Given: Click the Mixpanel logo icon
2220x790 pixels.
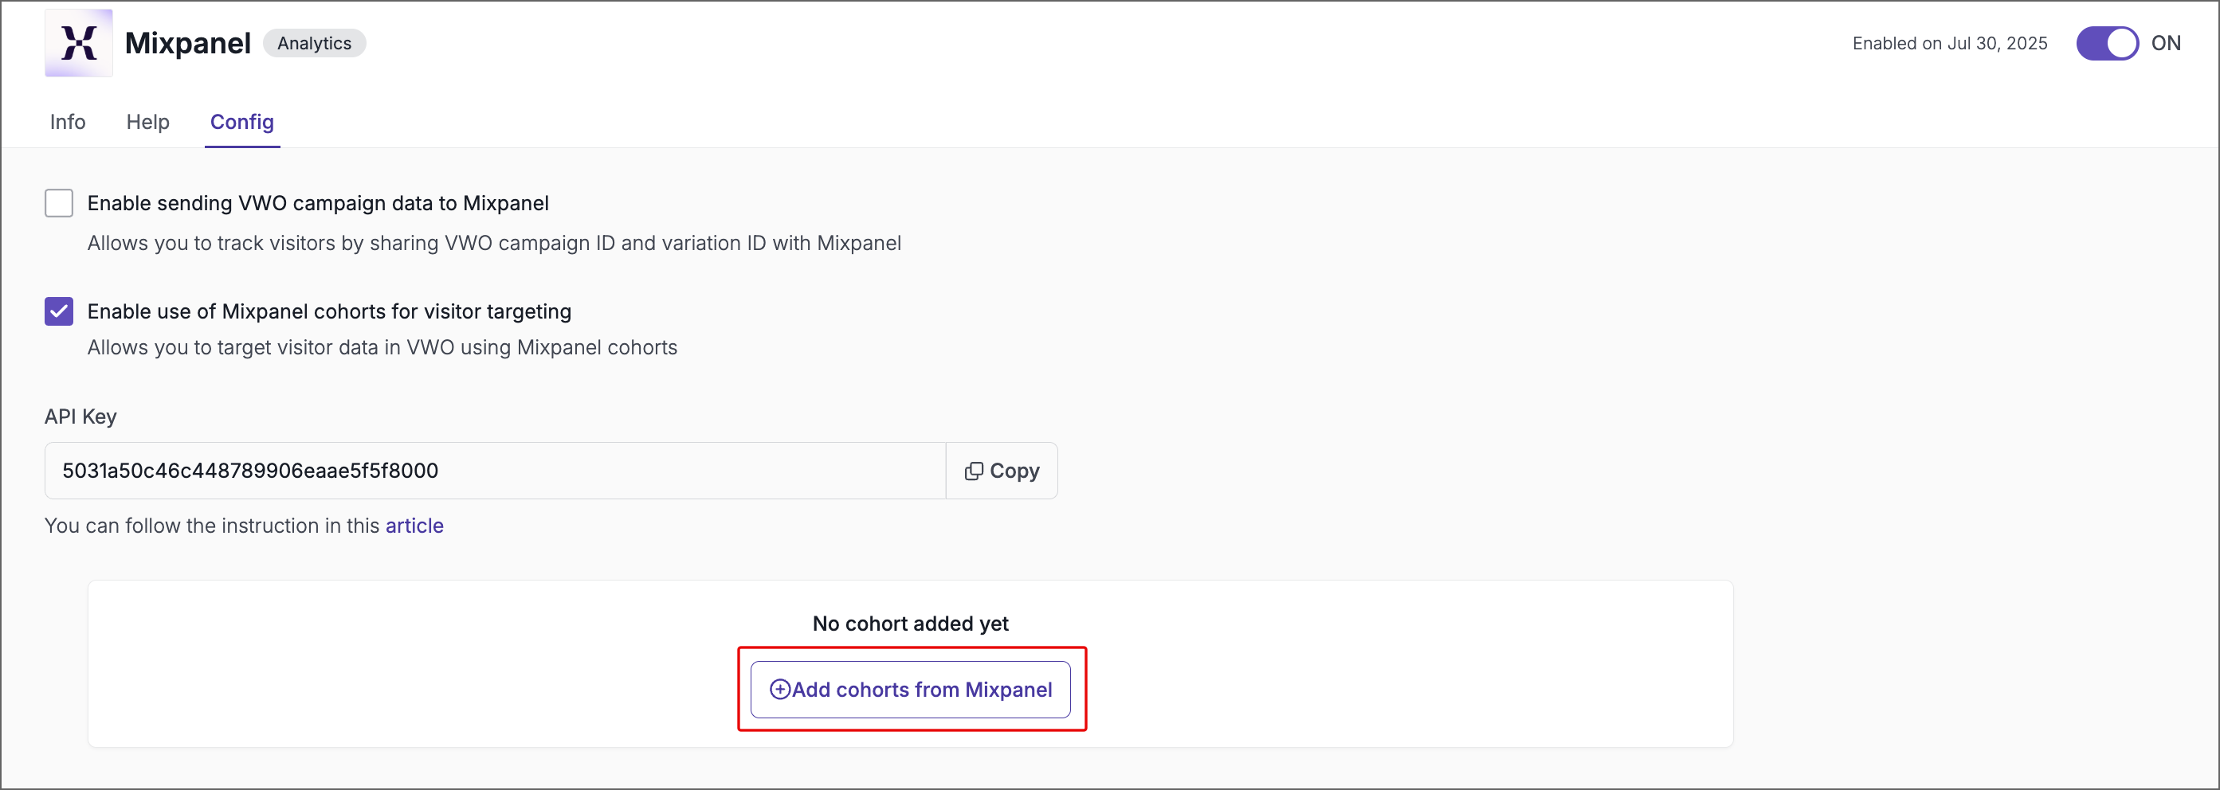Looking at the screenshot, I should click(78, 43).
